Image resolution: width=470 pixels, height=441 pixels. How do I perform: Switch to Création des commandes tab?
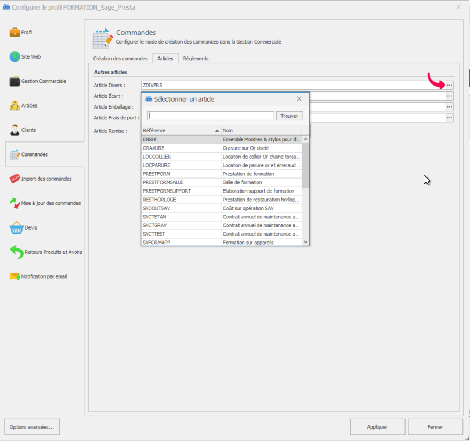pyautogui.click(x=120, y=59)
